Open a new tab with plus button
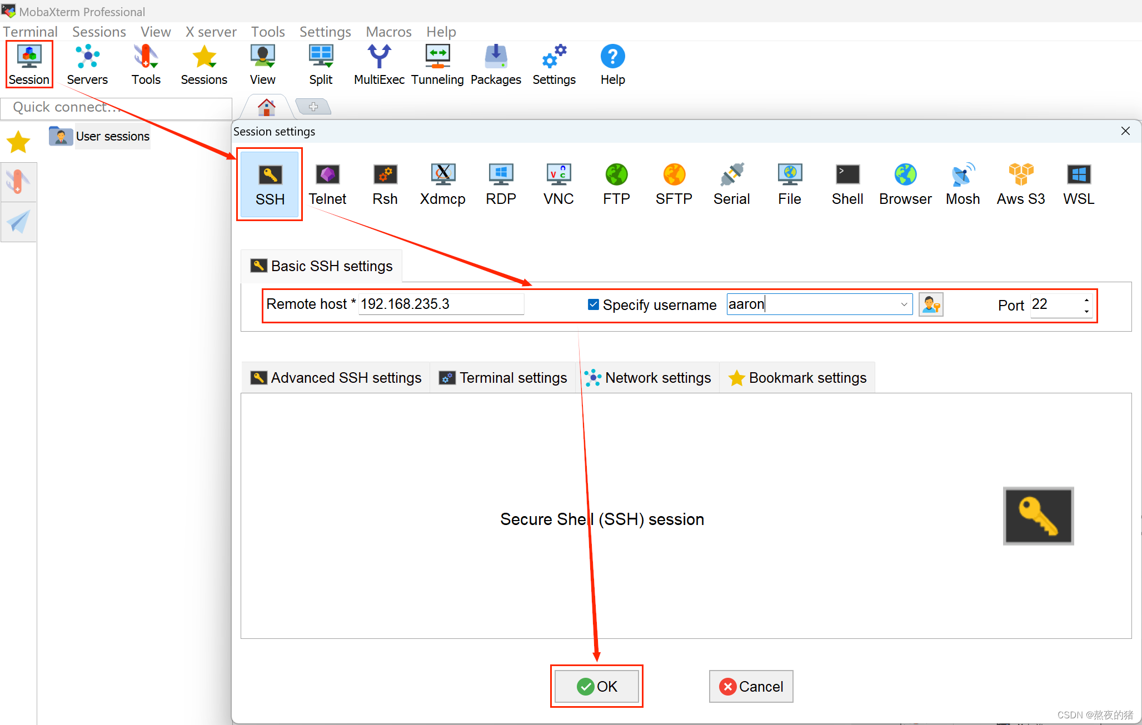 tap(313, 106)
